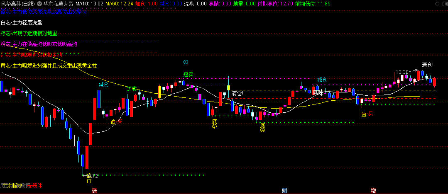This screenshot has width=448, height=194.
Task: Open the indicator dropdown next to 风华高科(日线)
Action: (39, 4)
